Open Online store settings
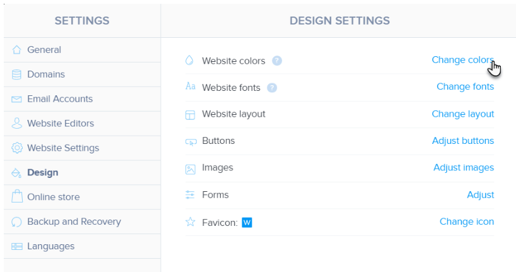Image resolution: width=516 pixels, height=272 pixels. [x=82, y=197]
